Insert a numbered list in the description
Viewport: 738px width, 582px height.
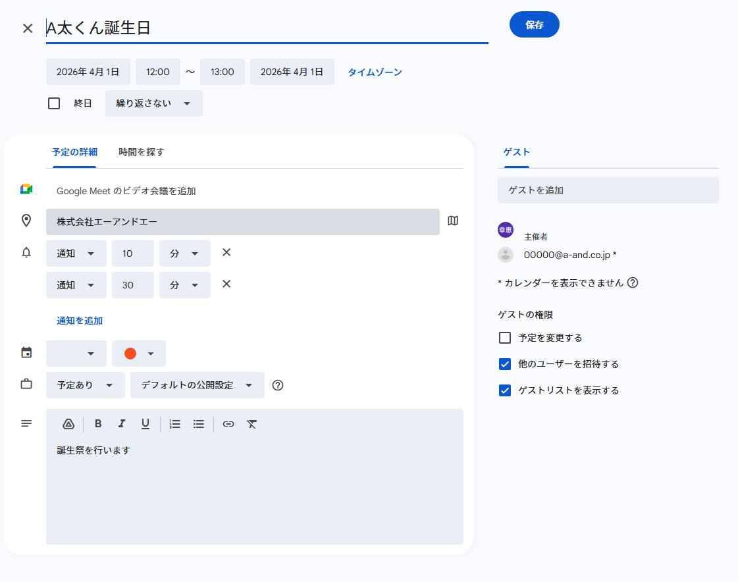174,423
